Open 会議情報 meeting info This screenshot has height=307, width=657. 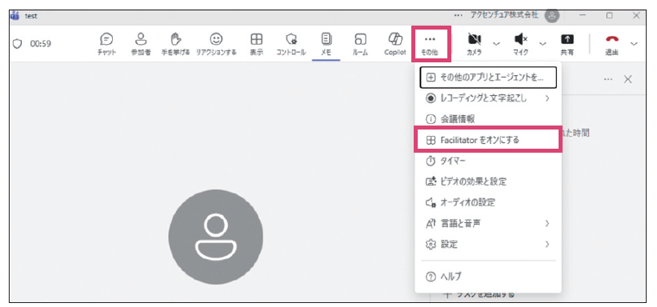coord(487,119)
